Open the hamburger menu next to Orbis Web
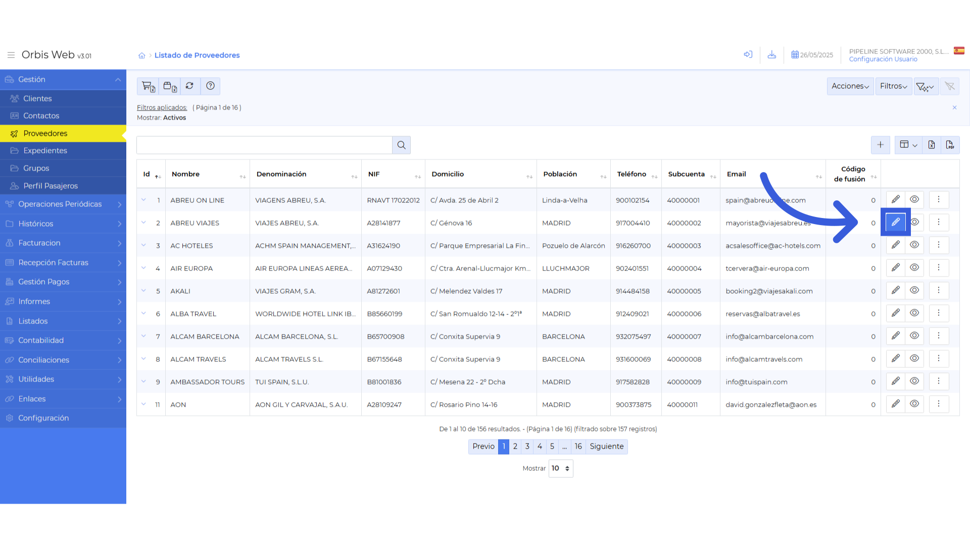Screen dimensions: 970x545 [x=11, y=55]
